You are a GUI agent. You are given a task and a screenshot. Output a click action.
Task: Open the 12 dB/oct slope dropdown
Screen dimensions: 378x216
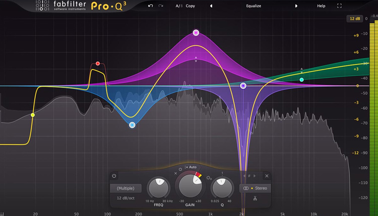tap(125, 198)
